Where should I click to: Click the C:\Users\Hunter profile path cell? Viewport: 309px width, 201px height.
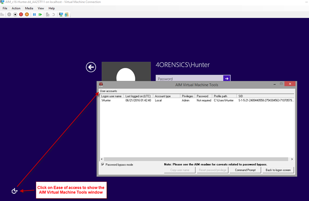tap(224, 100)
